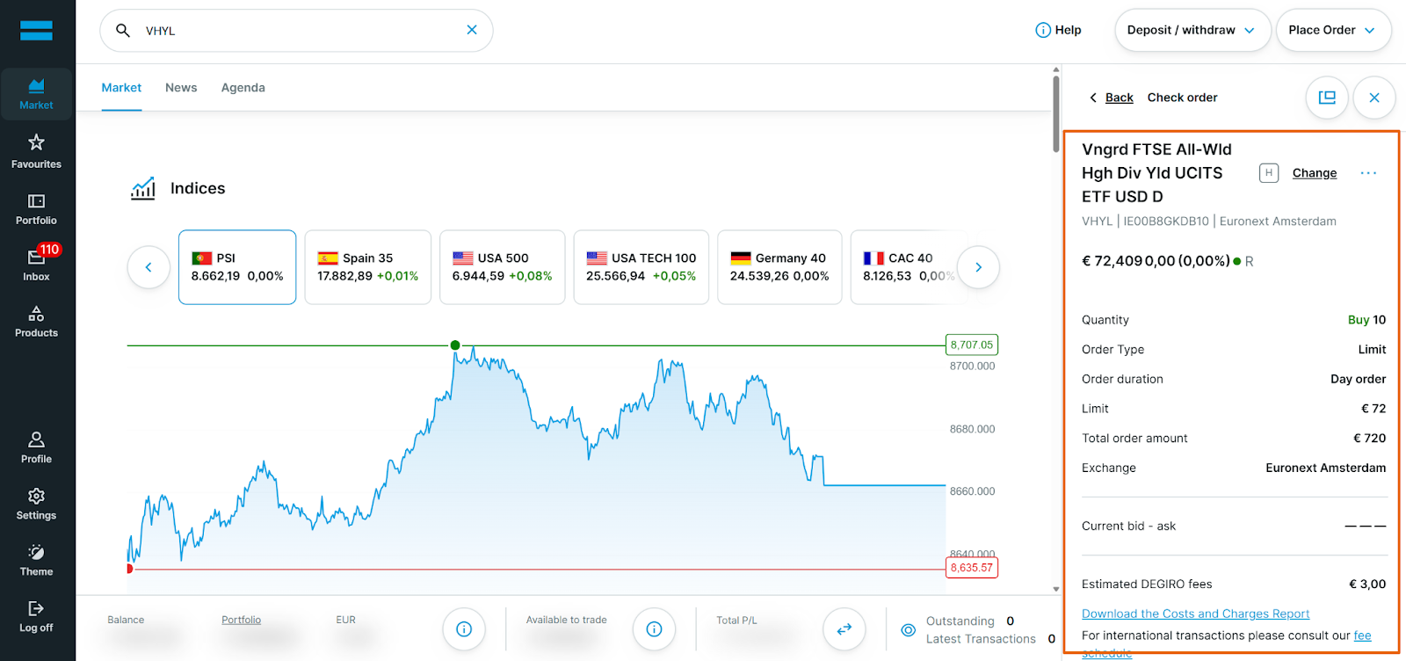Clear the VHYL search text
The image size is (1406, 661).
tap(472, 30)
